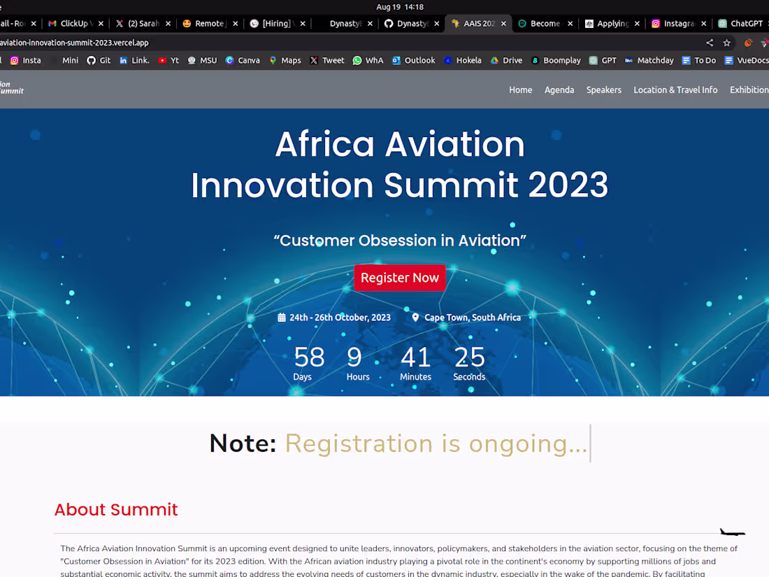The height and width of the screenshot is (577, 769).
Task: Click the share icon in the address bar
Action: tap(709, 42)
